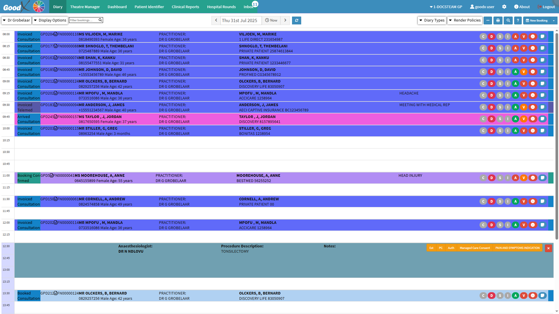Refresh the diary with the reload icon
The height and width of the screenshot is (314, 559).
click(x=296, y=20)
